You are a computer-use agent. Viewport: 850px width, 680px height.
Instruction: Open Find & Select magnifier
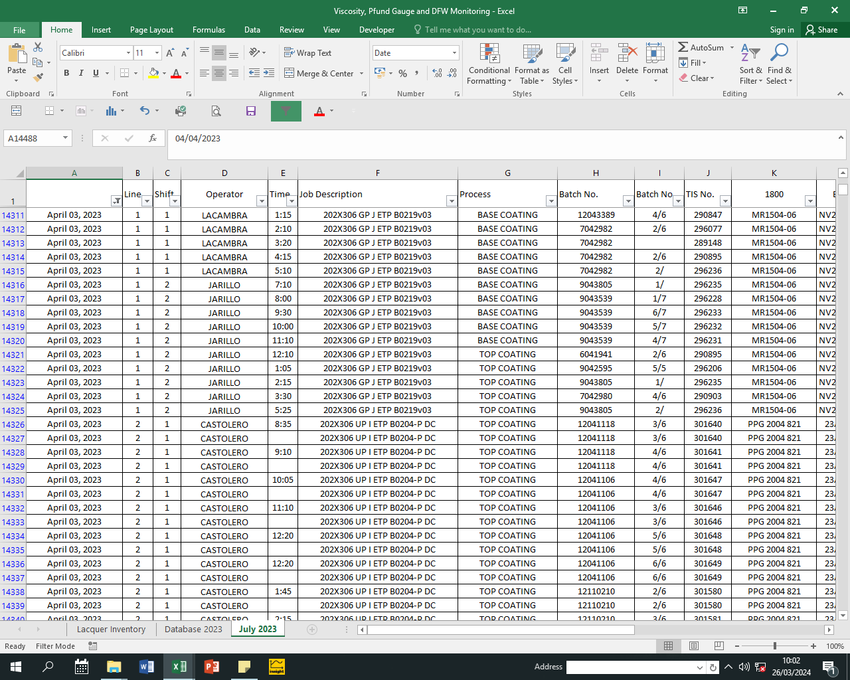pyautogui.click(x=779, y=64)
